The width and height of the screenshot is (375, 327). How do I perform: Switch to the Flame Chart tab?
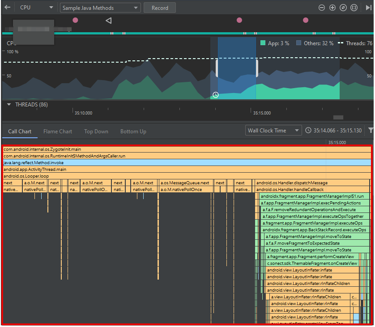coord(58,132)
